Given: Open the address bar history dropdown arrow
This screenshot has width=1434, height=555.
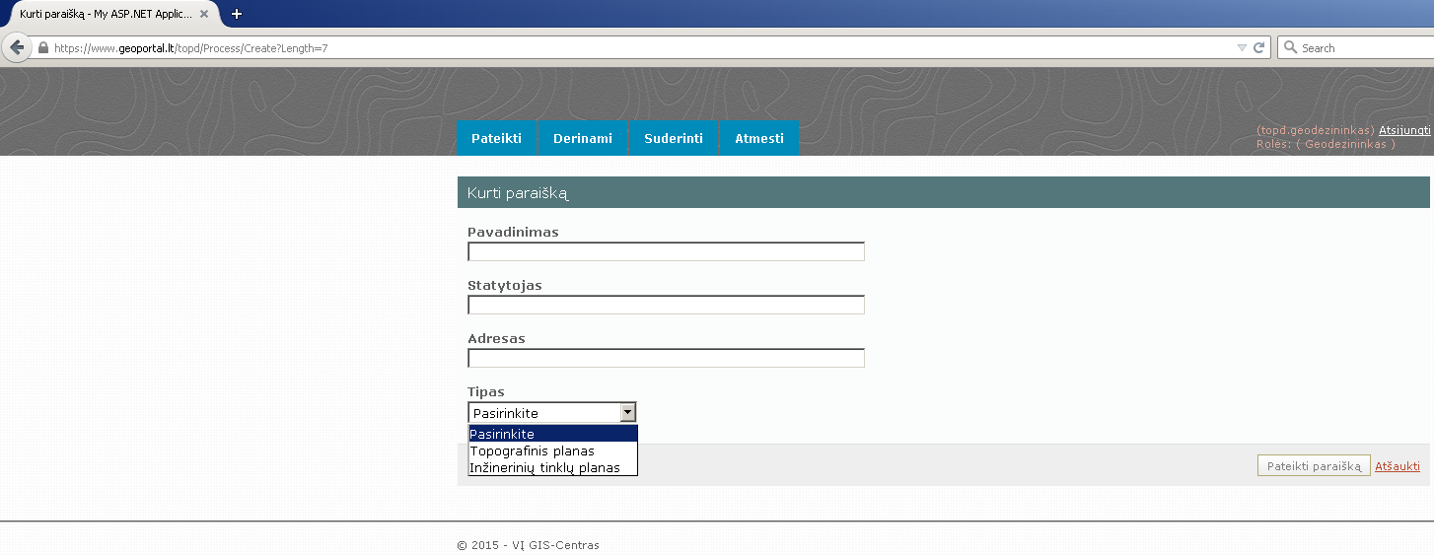Looking at the screenshot, I should 1242,47.
